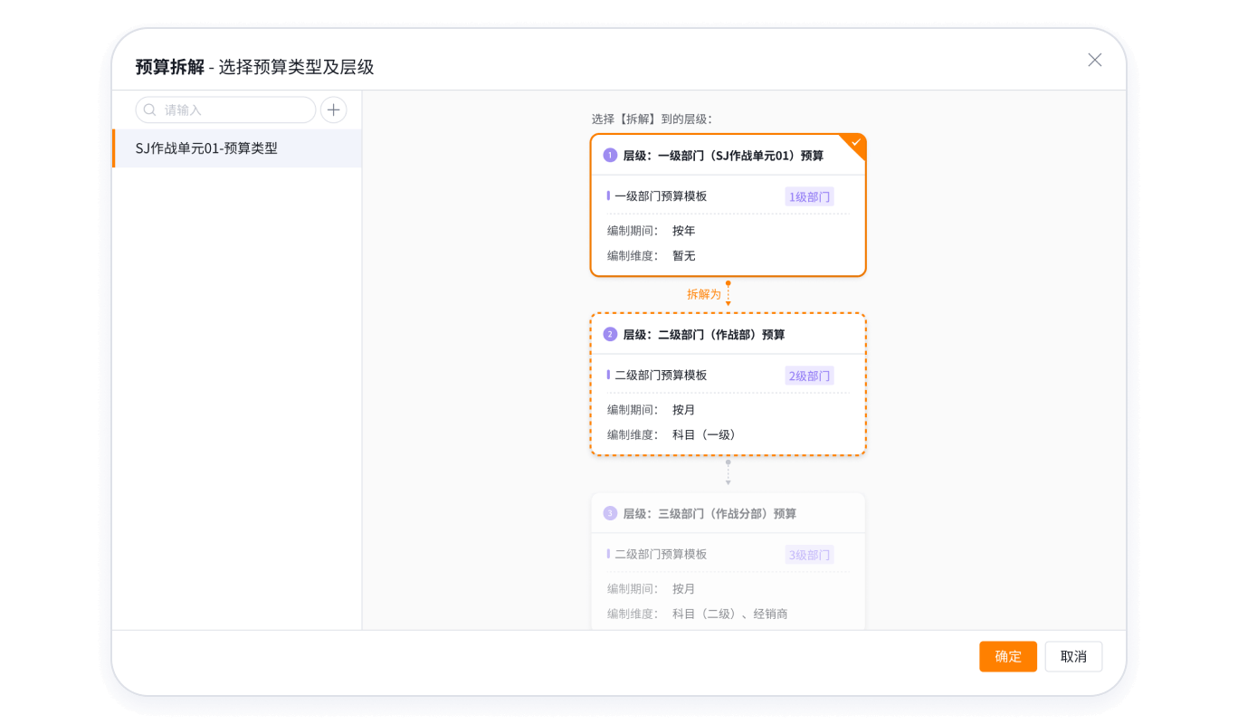Screen dimensions: 1238x724
Task: Focus the 请输入 search input
Action: [225, 110]
